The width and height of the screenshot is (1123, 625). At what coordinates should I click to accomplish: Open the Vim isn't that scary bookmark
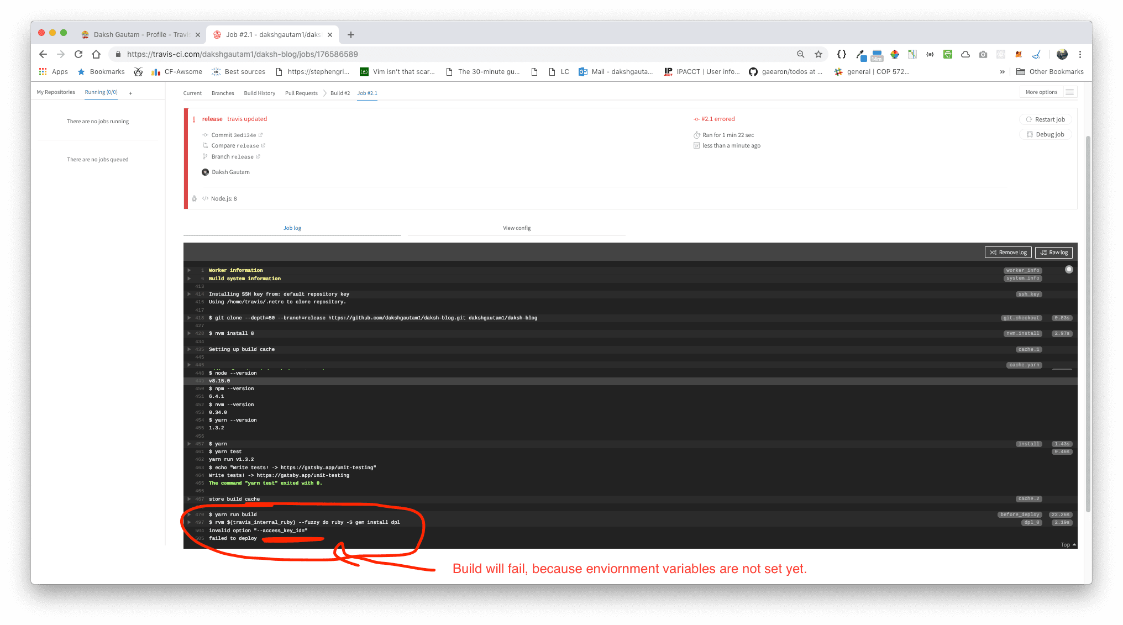coord(397,72)
